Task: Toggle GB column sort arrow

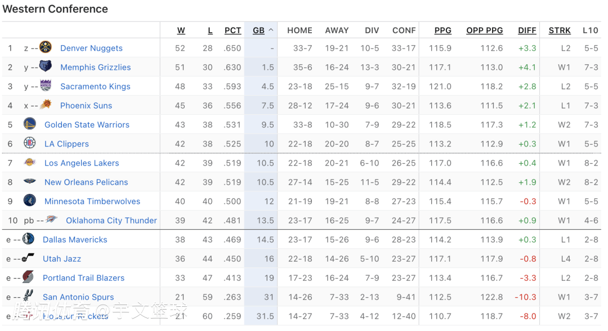Action: pos(271,30)
